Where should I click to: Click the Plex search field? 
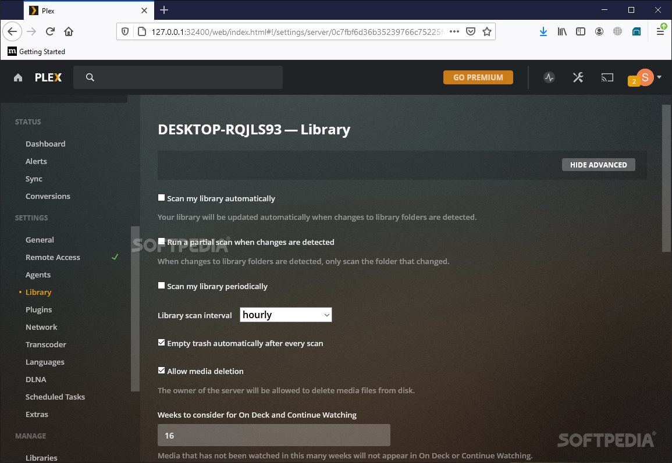(x=178, y=77)
